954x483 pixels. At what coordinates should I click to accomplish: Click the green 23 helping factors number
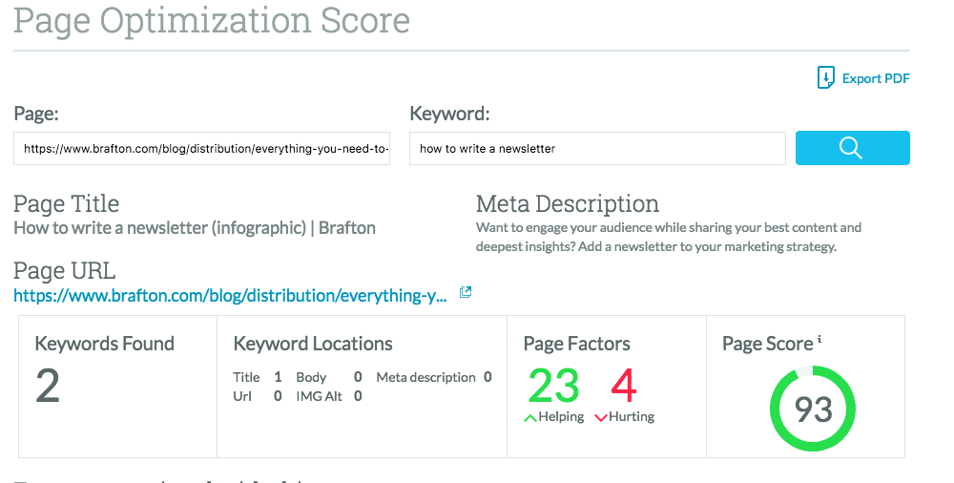pos(553,387)
